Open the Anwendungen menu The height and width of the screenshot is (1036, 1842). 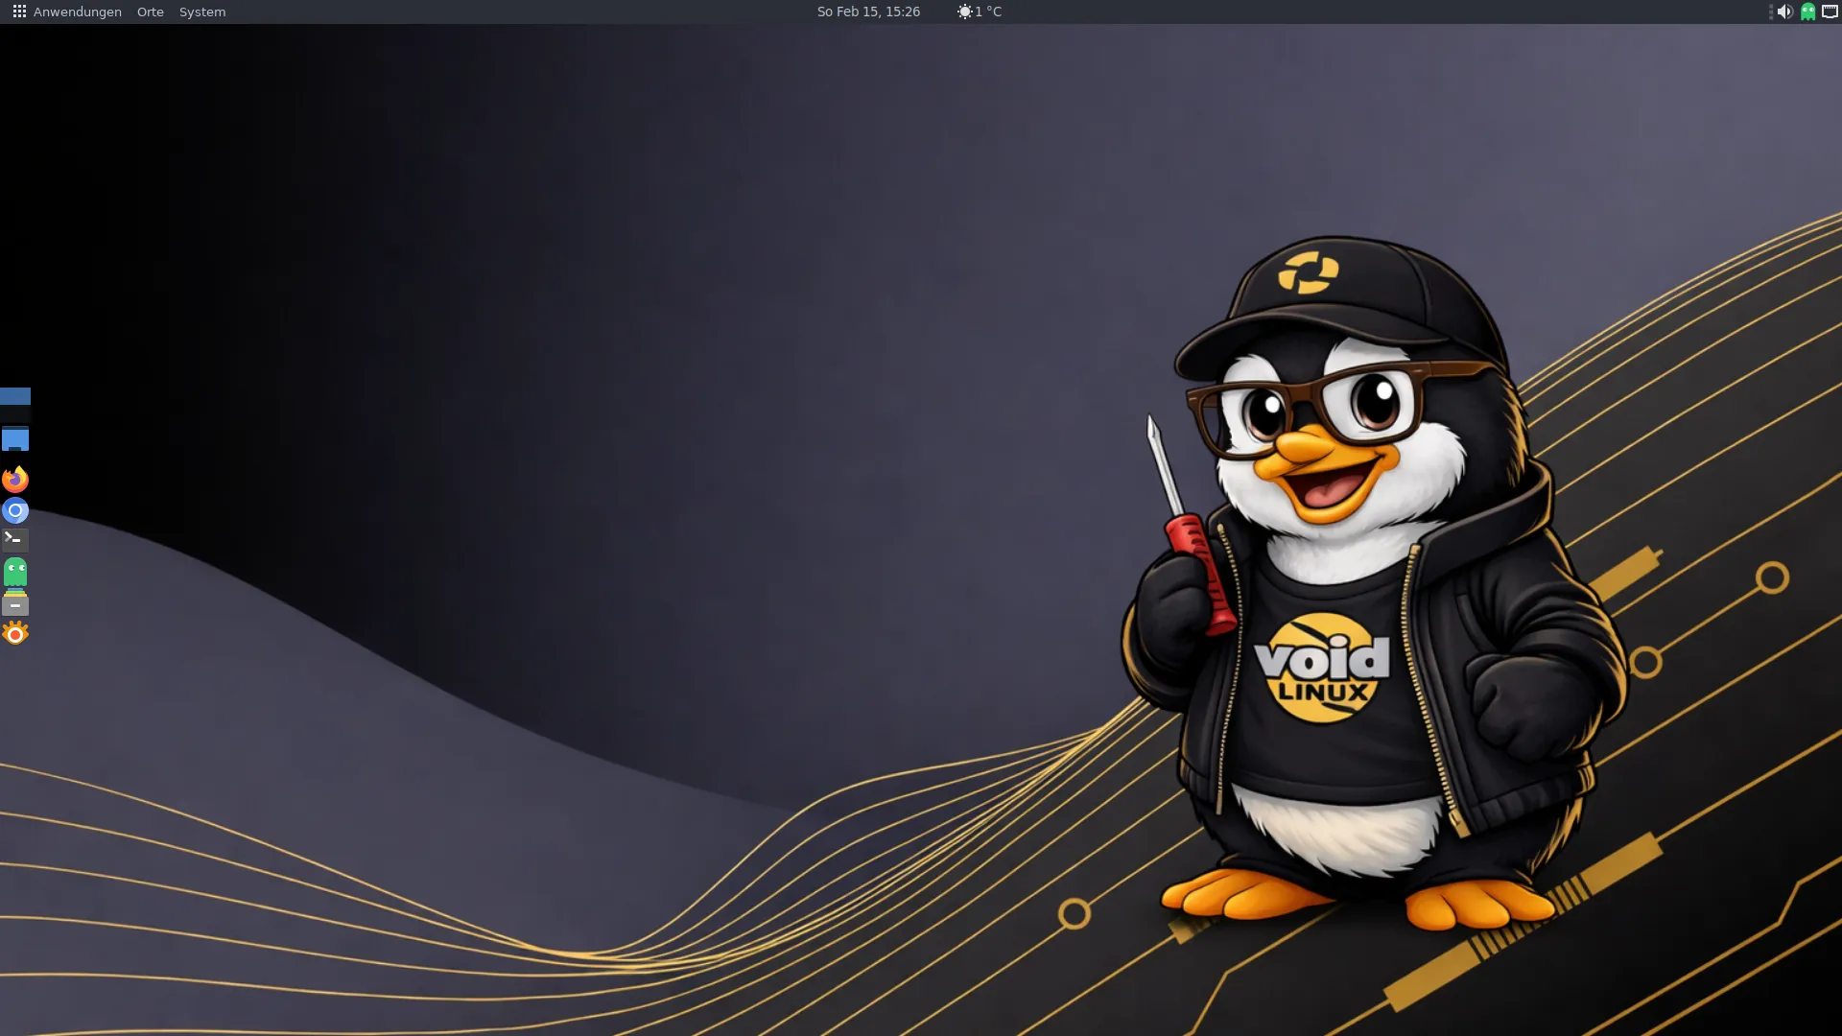[x=77, y=12]
